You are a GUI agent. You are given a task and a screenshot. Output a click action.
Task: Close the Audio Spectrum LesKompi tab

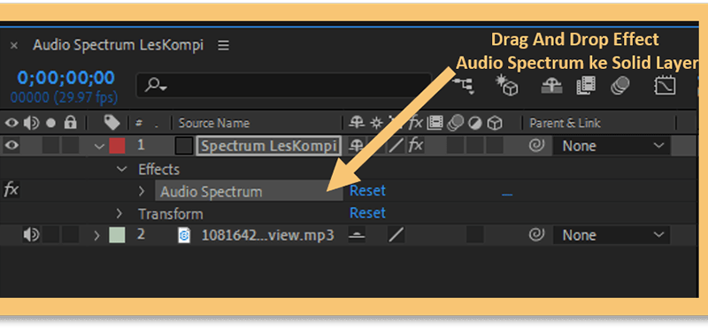[14, 45]
